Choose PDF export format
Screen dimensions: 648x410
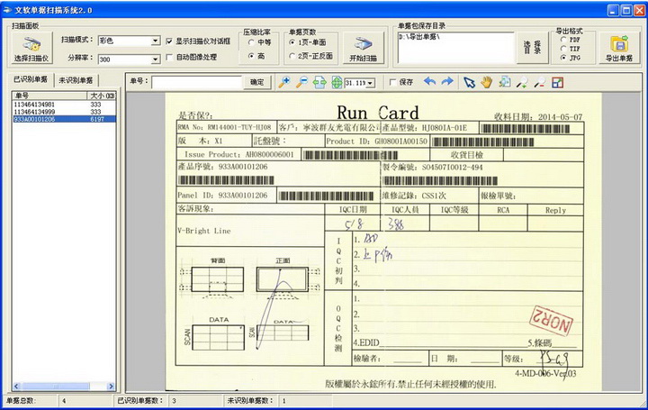coord(563,40)
